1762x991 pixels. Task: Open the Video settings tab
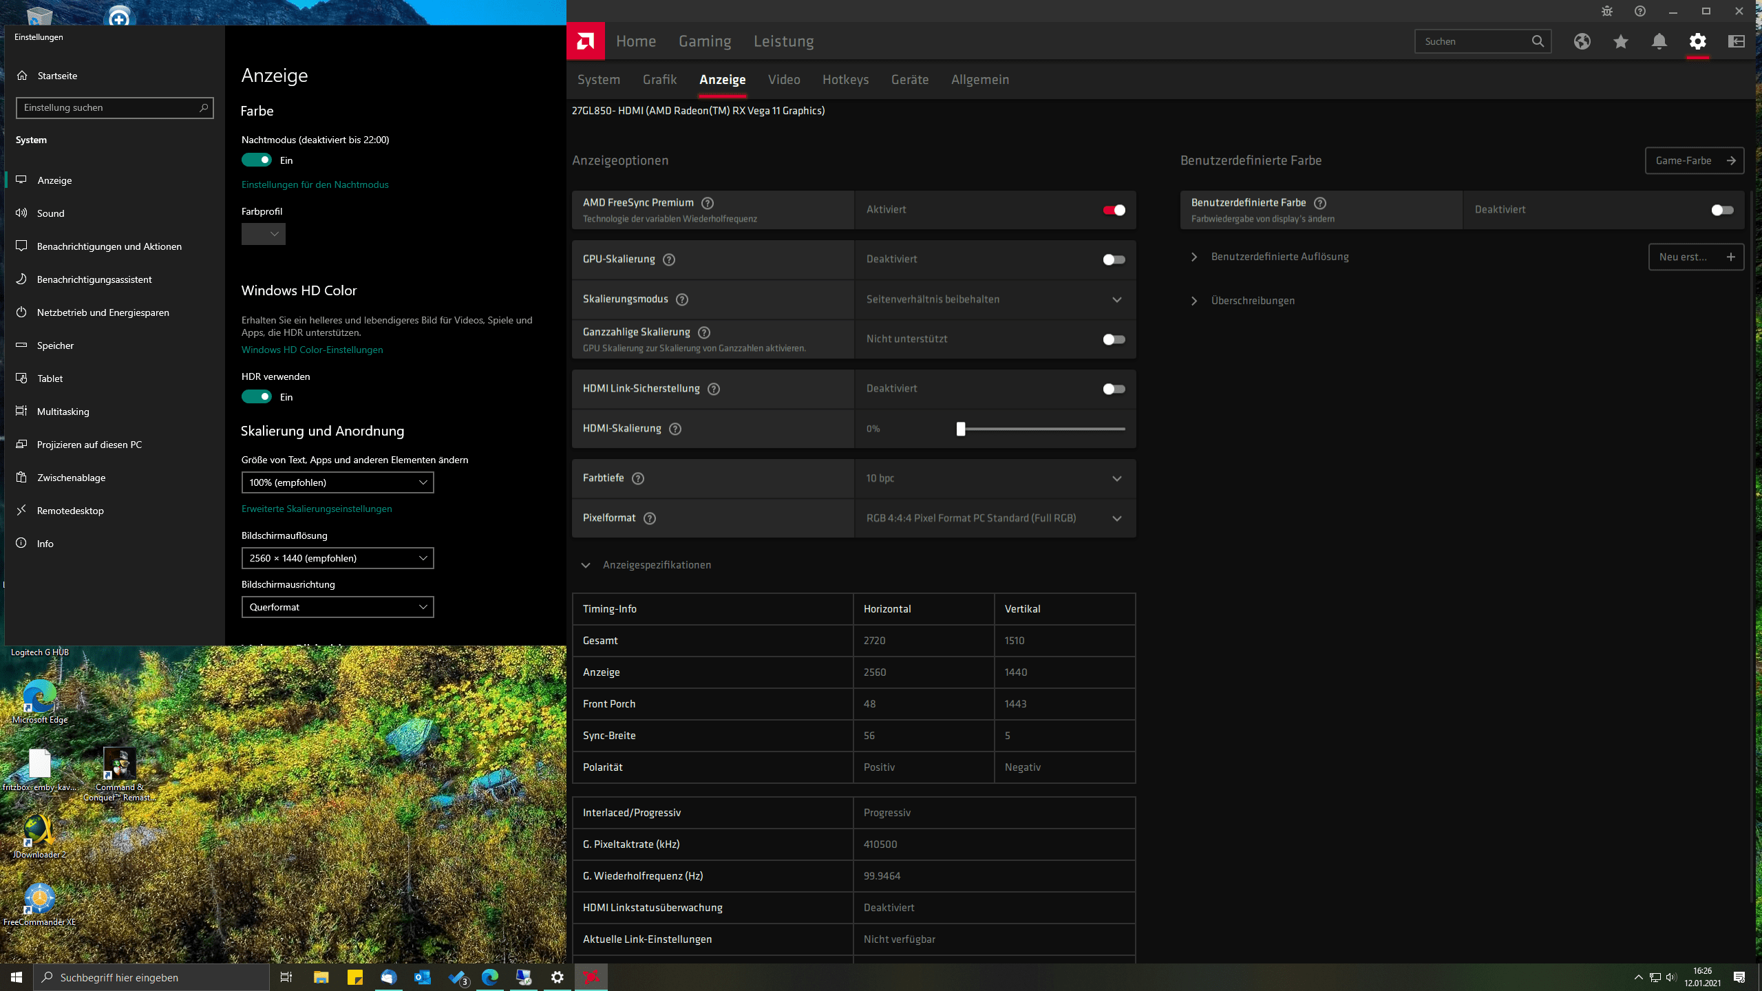click(784, 80)
